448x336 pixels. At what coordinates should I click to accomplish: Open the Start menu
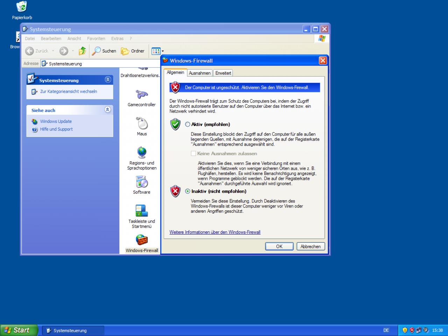(19, 330)
